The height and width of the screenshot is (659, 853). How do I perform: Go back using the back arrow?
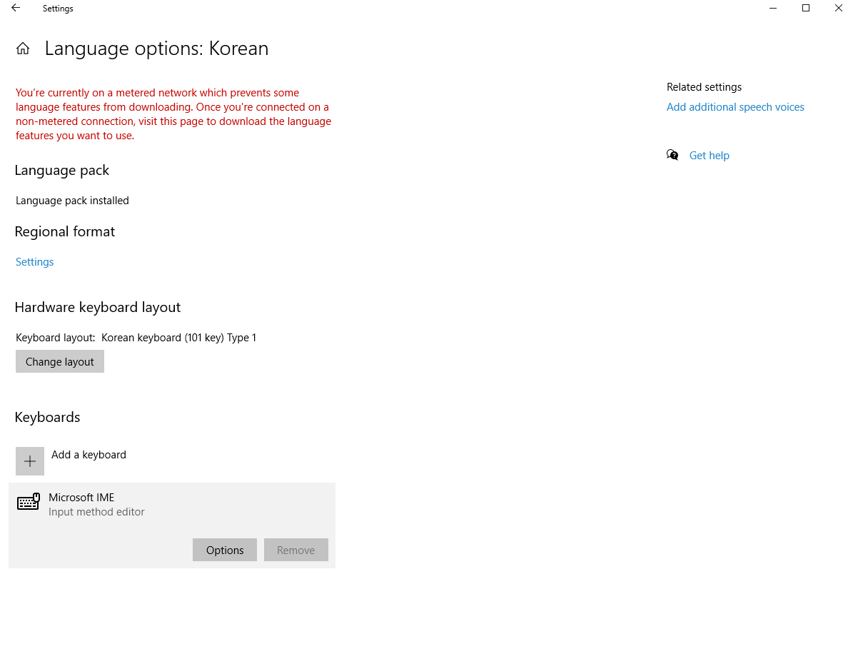coord(16,8)
